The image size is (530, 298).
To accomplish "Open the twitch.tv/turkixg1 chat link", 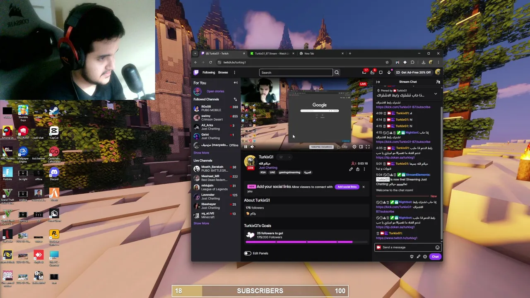I will [396, 238].
